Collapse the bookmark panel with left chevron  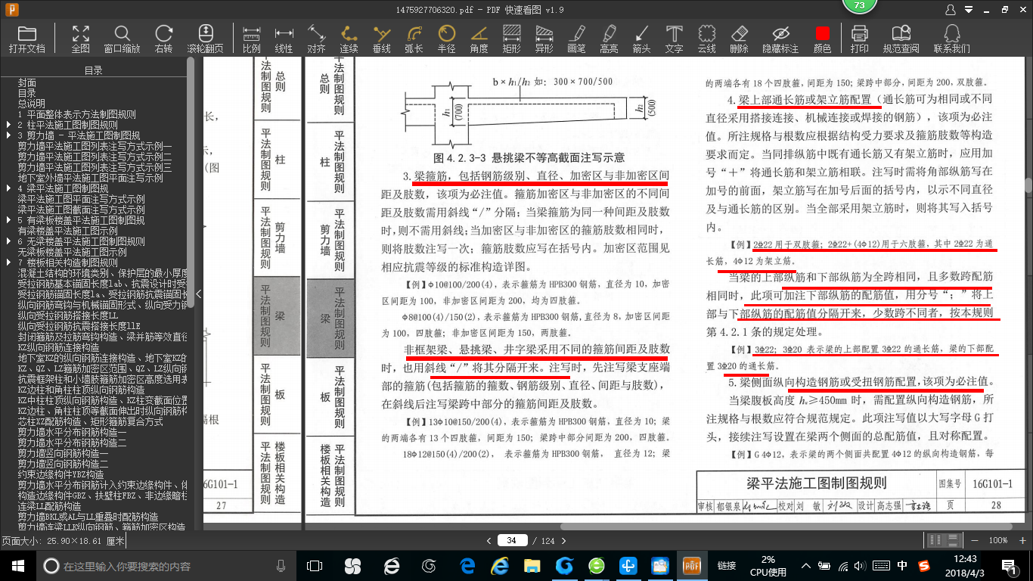[199, 294]
